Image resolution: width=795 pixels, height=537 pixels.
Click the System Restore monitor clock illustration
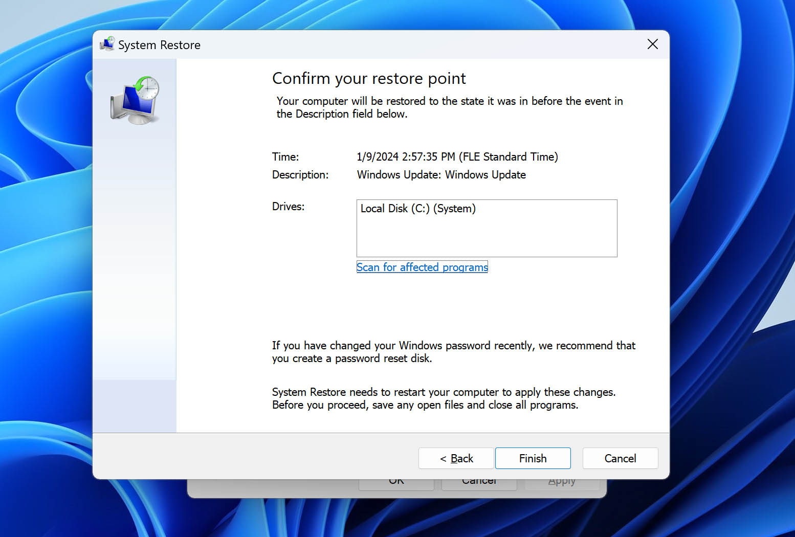[x=135, y=100]
